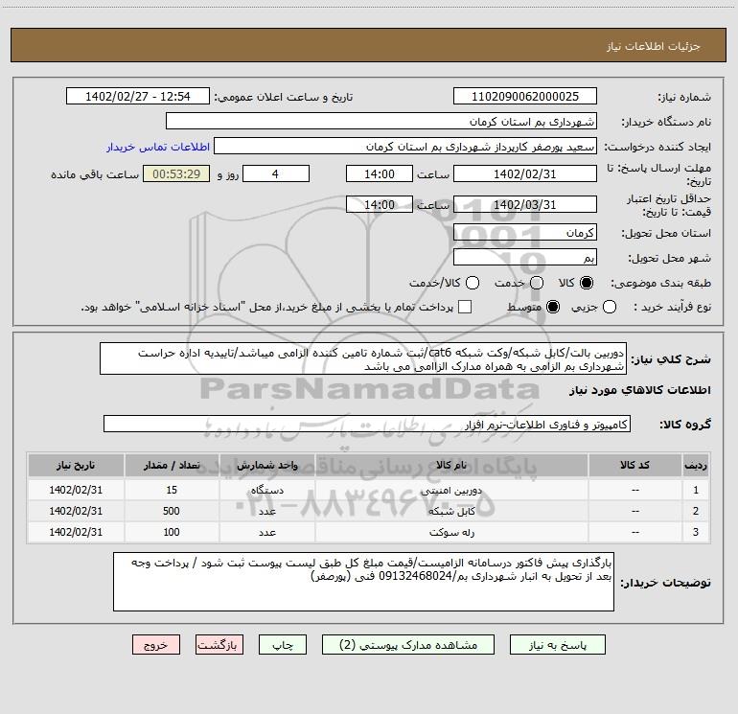Click the announcement date field 1402/02/27 - 12:54
Viewport: 738px width, 714px height.
point(137,97)
